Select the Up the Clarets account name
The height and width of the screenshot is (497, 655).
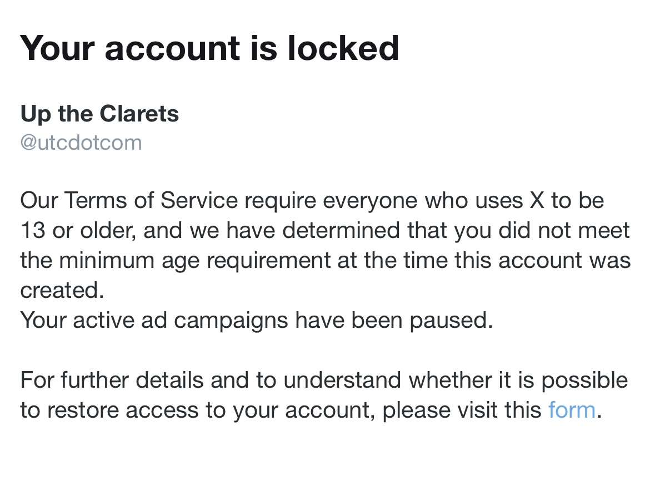pyautogui.click(x=99, y=114)
